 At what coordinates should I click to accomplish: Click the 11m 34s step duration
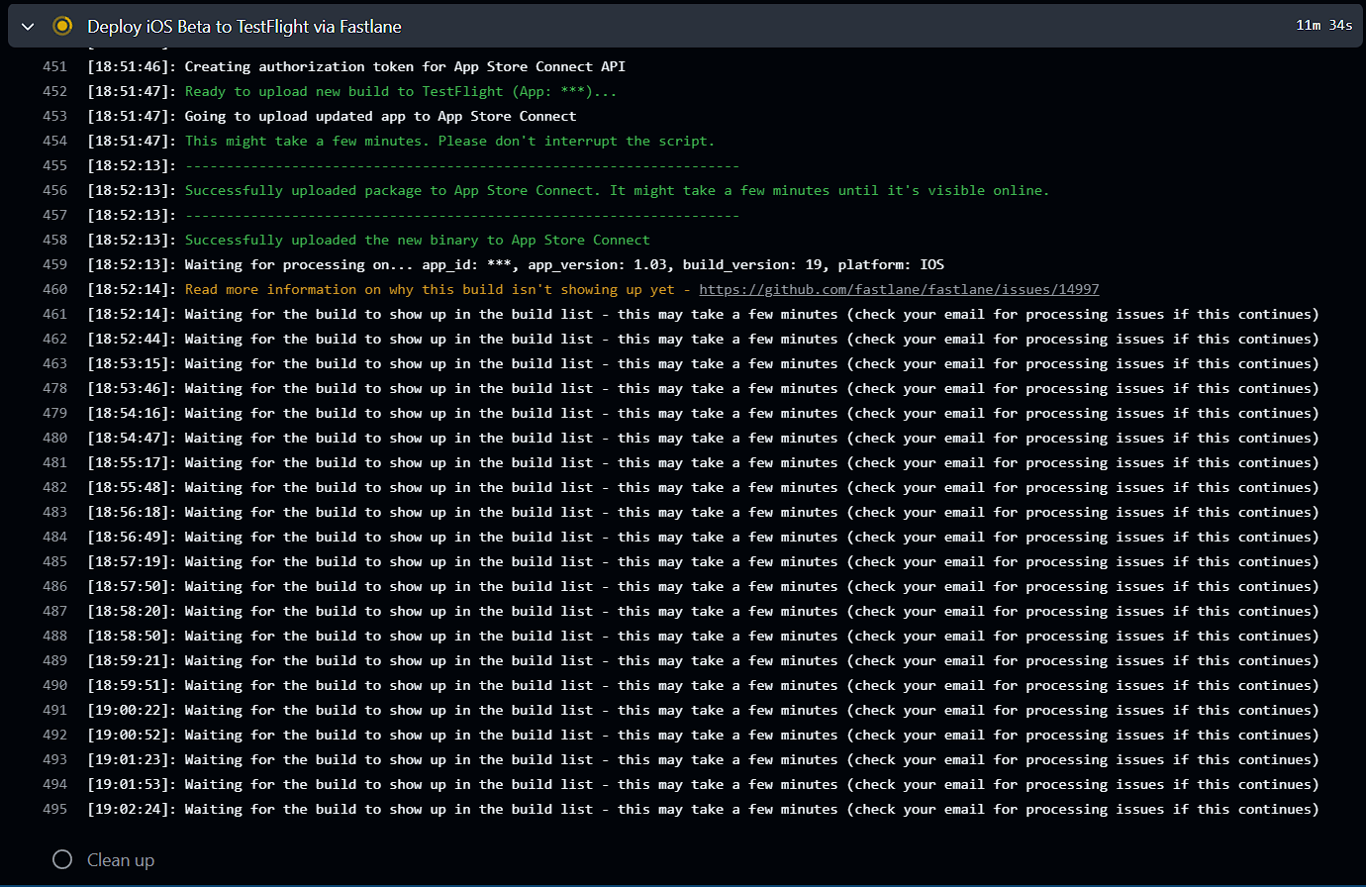(1324, 25)
